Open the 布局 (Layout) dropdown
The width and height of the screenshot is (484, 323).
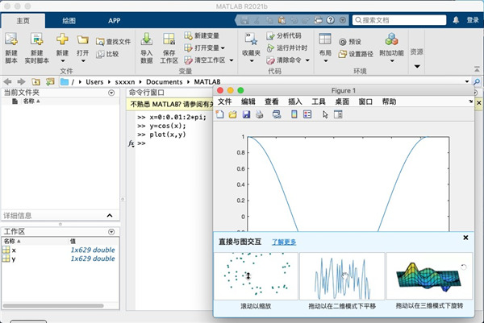[325, 60]
